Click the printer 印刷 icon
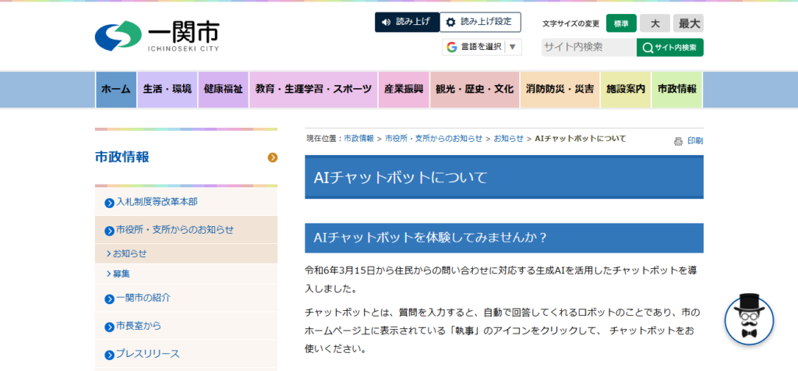Screen dimensions: 798x371 click(x=679, y=141)
